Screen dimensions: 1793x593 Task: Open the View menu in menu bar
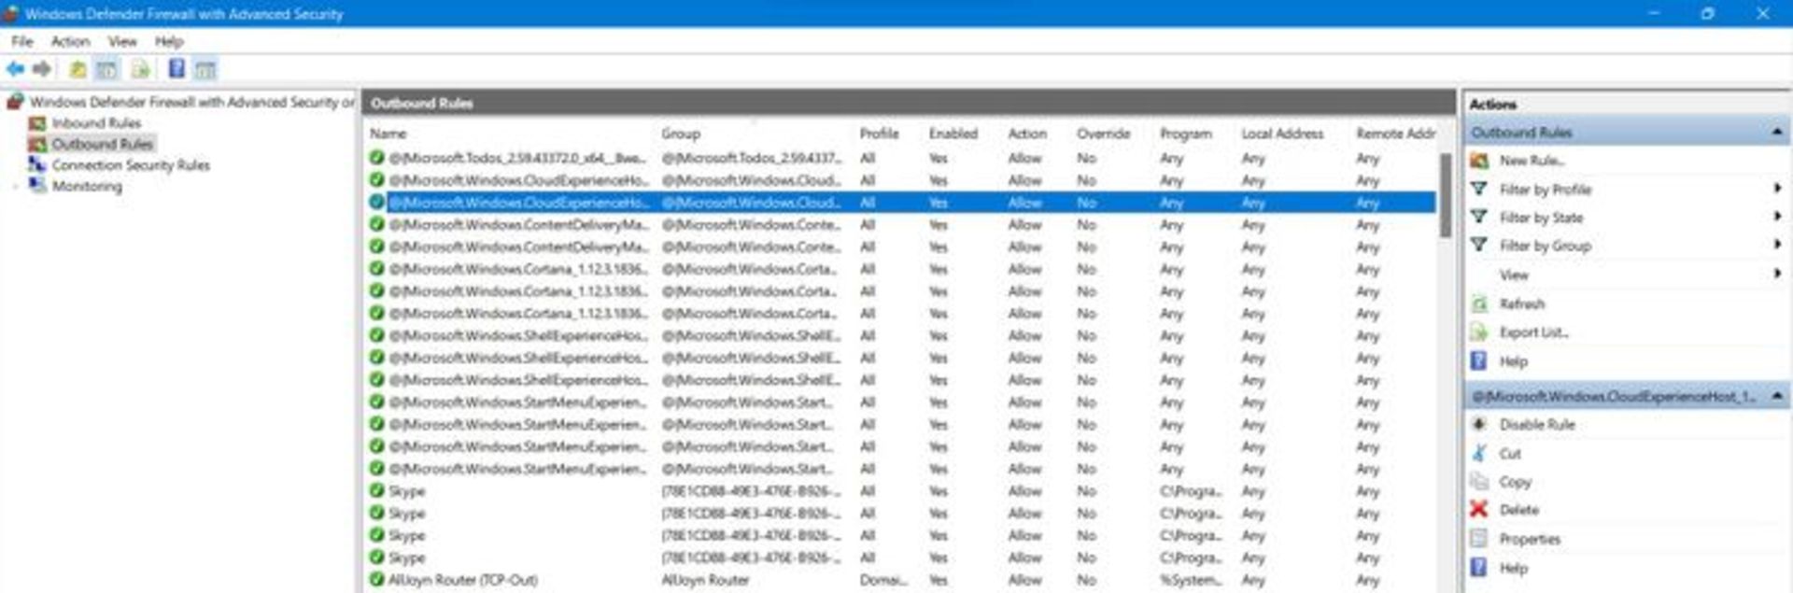pyautogui.click(x=121, y=41)
